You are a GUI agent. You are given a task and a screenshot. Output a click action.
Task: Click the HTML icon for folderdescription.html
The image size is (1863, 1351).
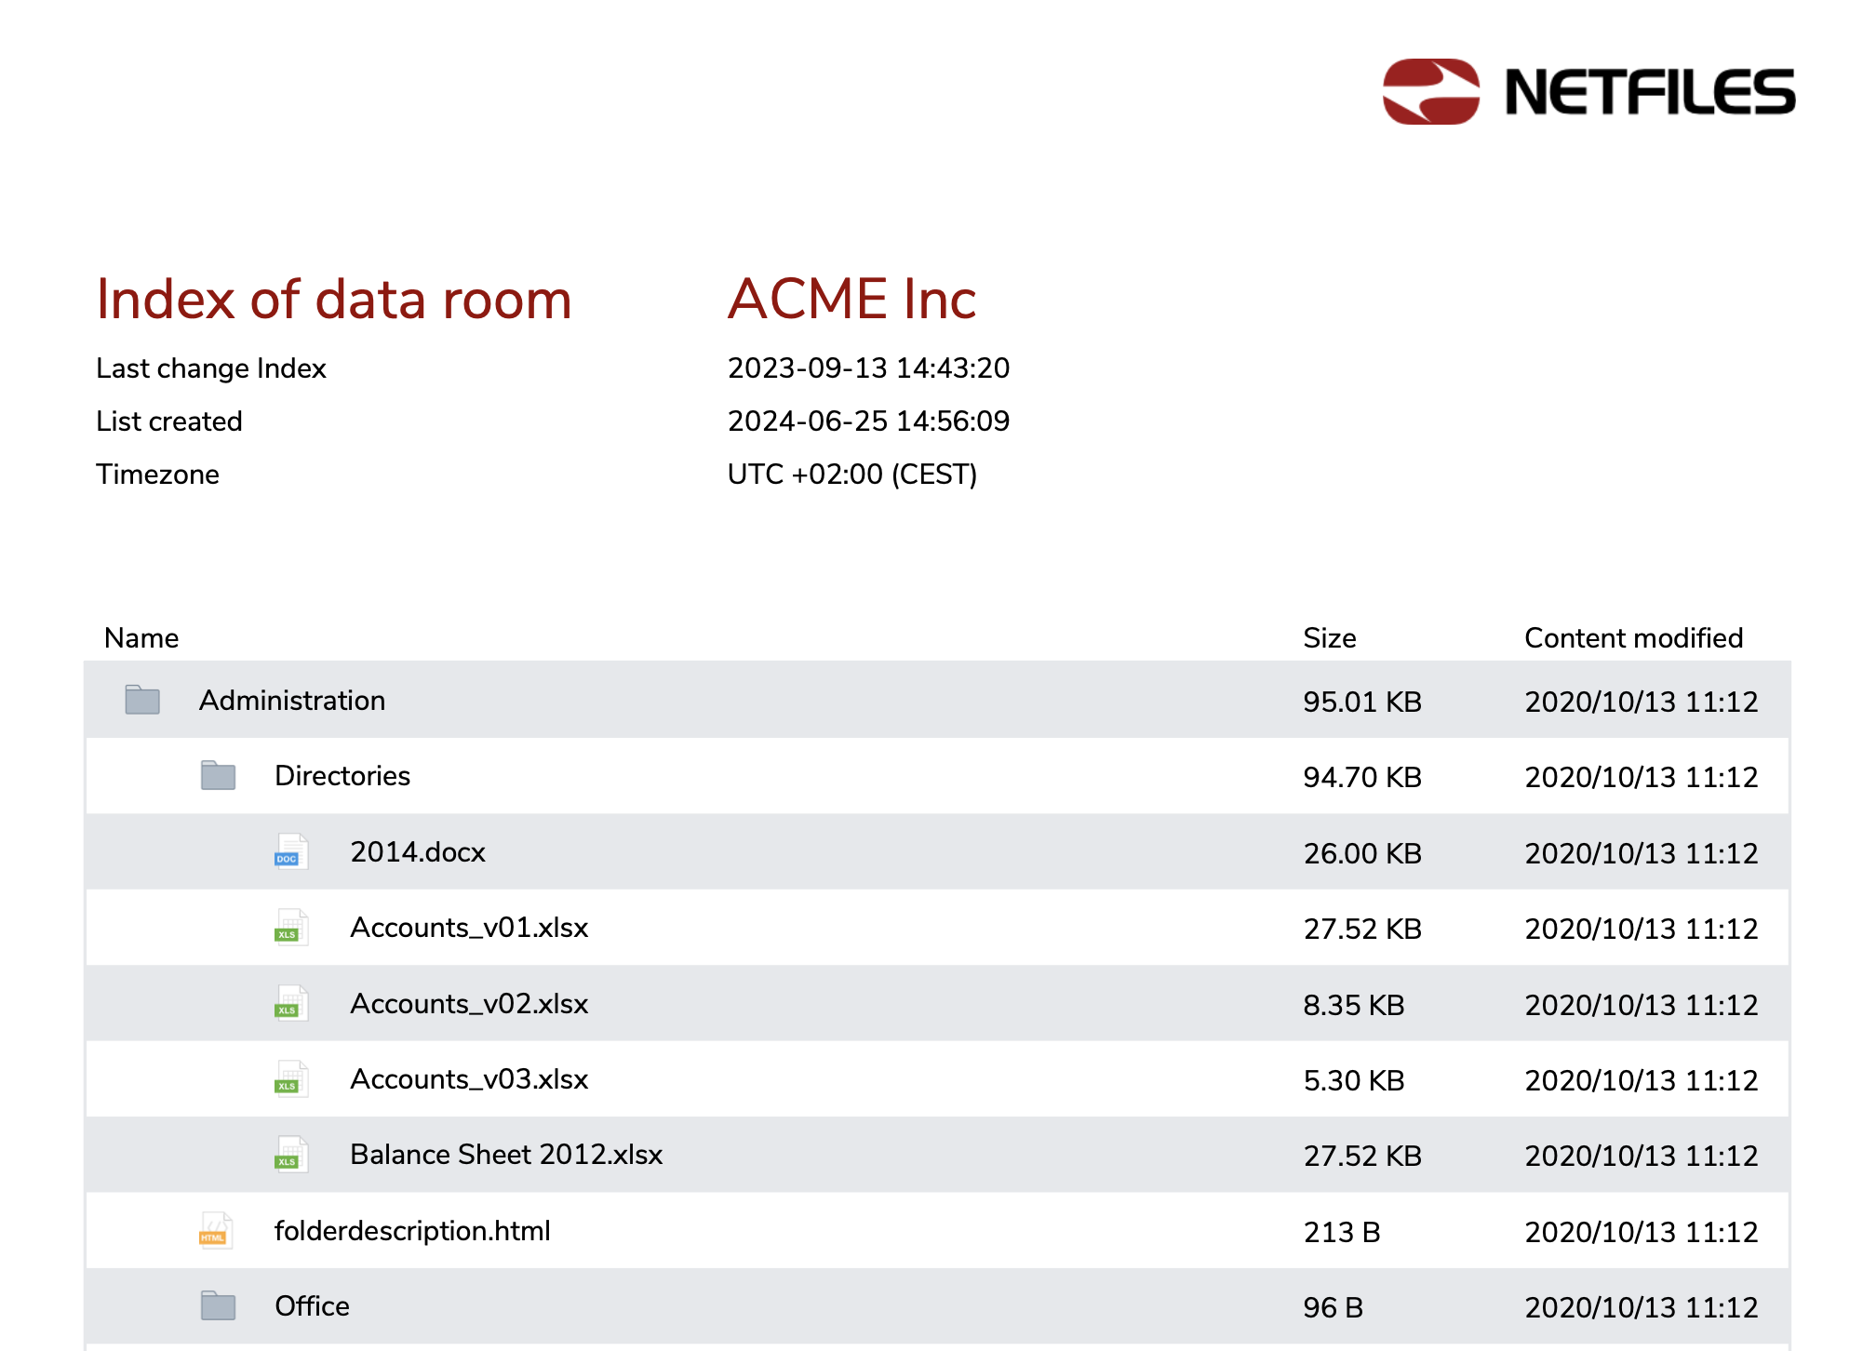click(x=215, y=1230)
